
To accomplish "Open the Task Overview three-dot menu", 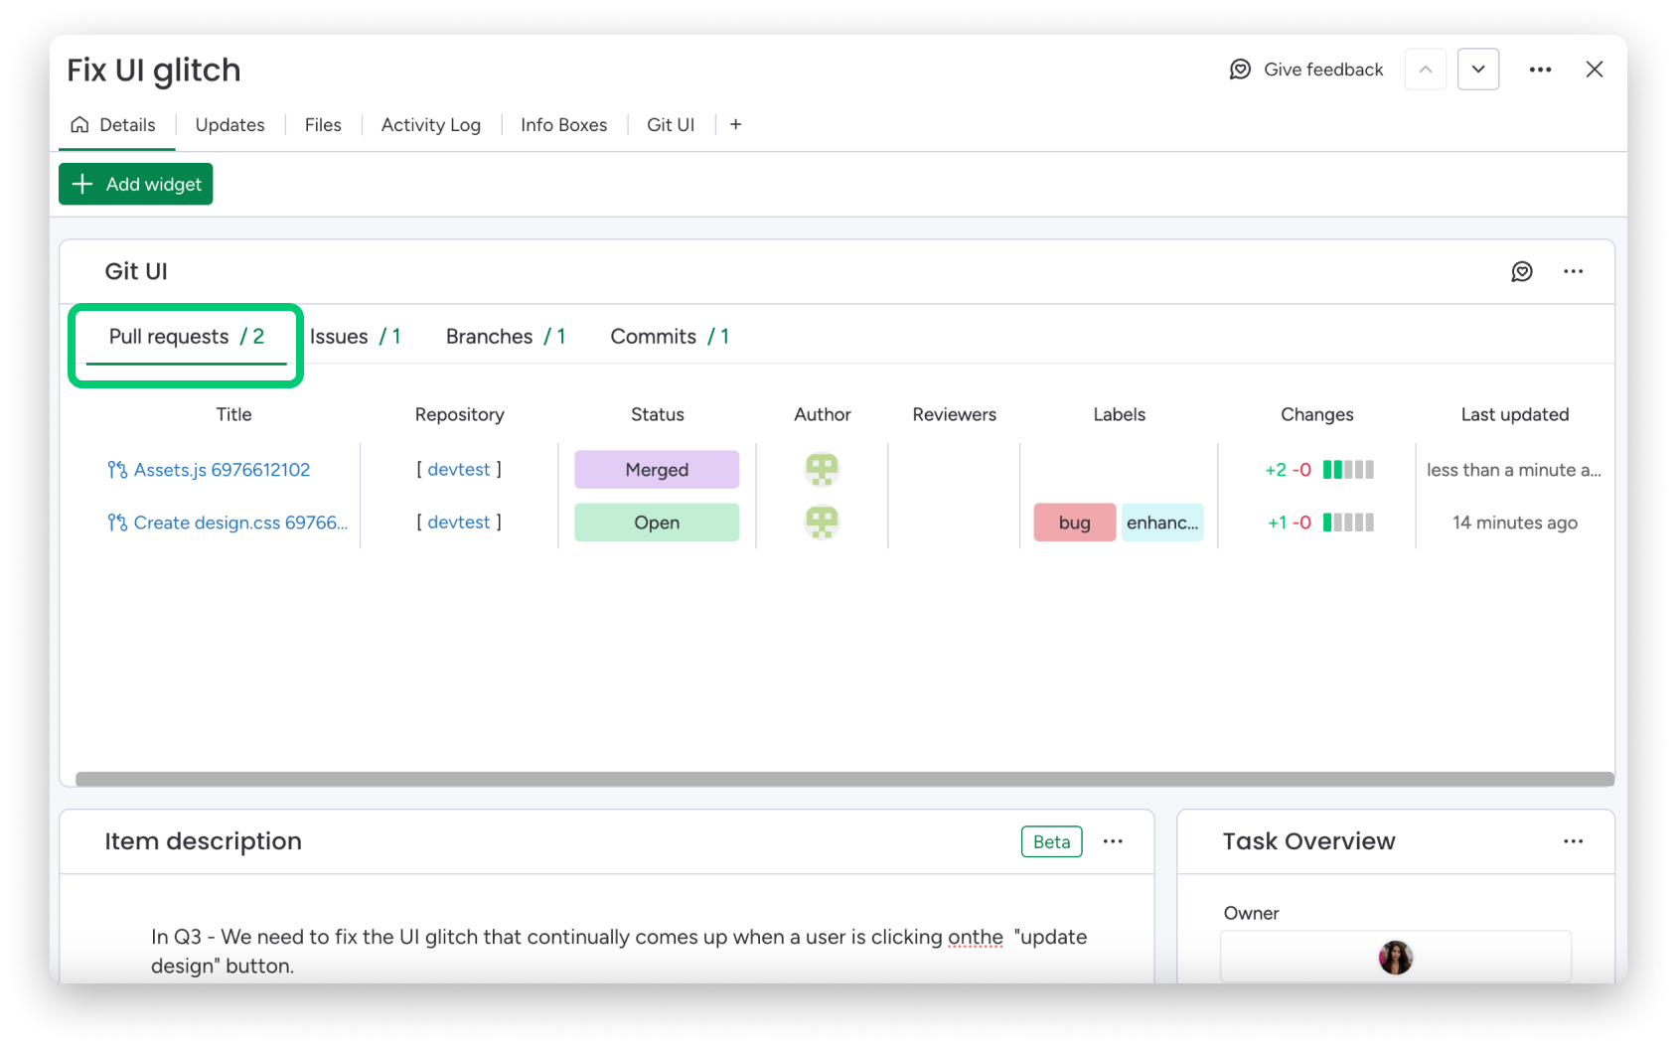I will [x=1573, y=841].
